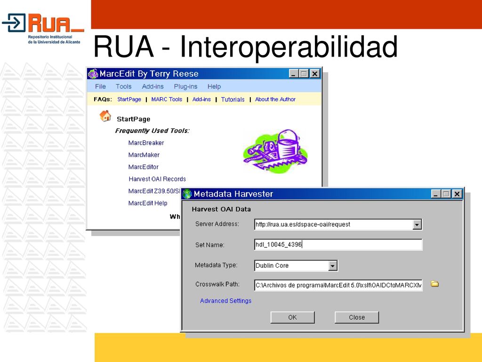Image resolution: width=482 pixels, height=362 pixels.
Task: Open the Plug-ins menu in MarcEdit
Action: (185, 87)
